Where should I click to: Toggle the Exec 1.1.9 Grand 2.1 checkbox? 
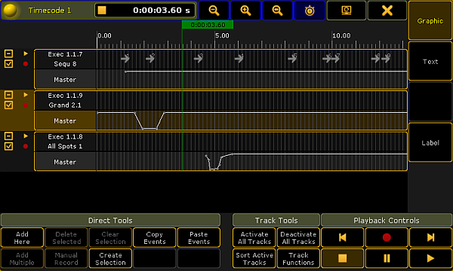(8, 105)
